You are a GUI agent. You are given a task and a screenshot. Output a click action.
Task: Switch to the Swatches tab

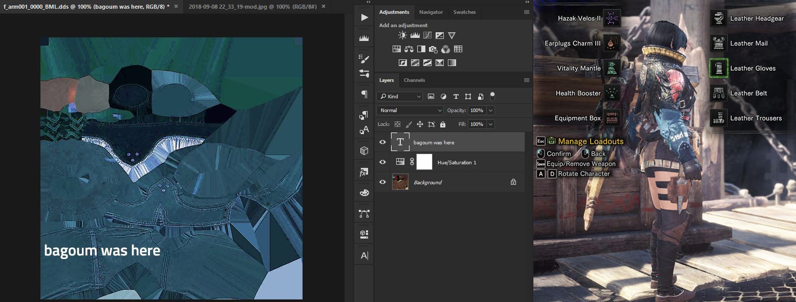pos(464,12)
